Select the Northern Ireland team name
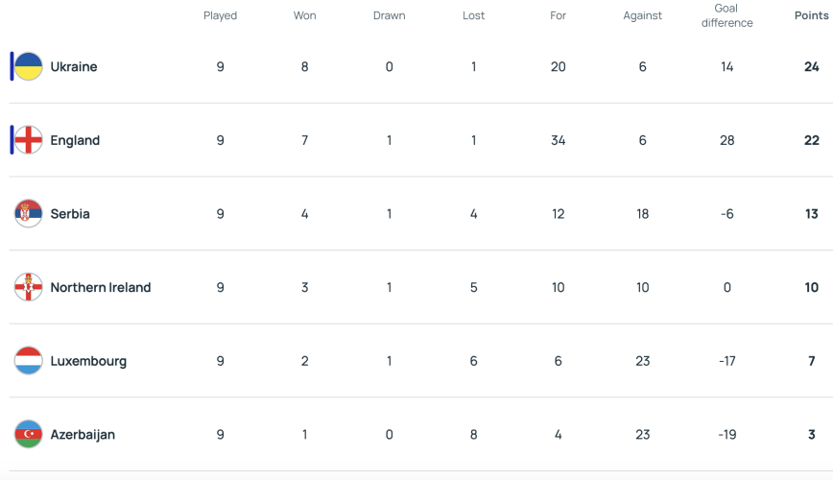This screenshot has width=833, height=480. 101,287
